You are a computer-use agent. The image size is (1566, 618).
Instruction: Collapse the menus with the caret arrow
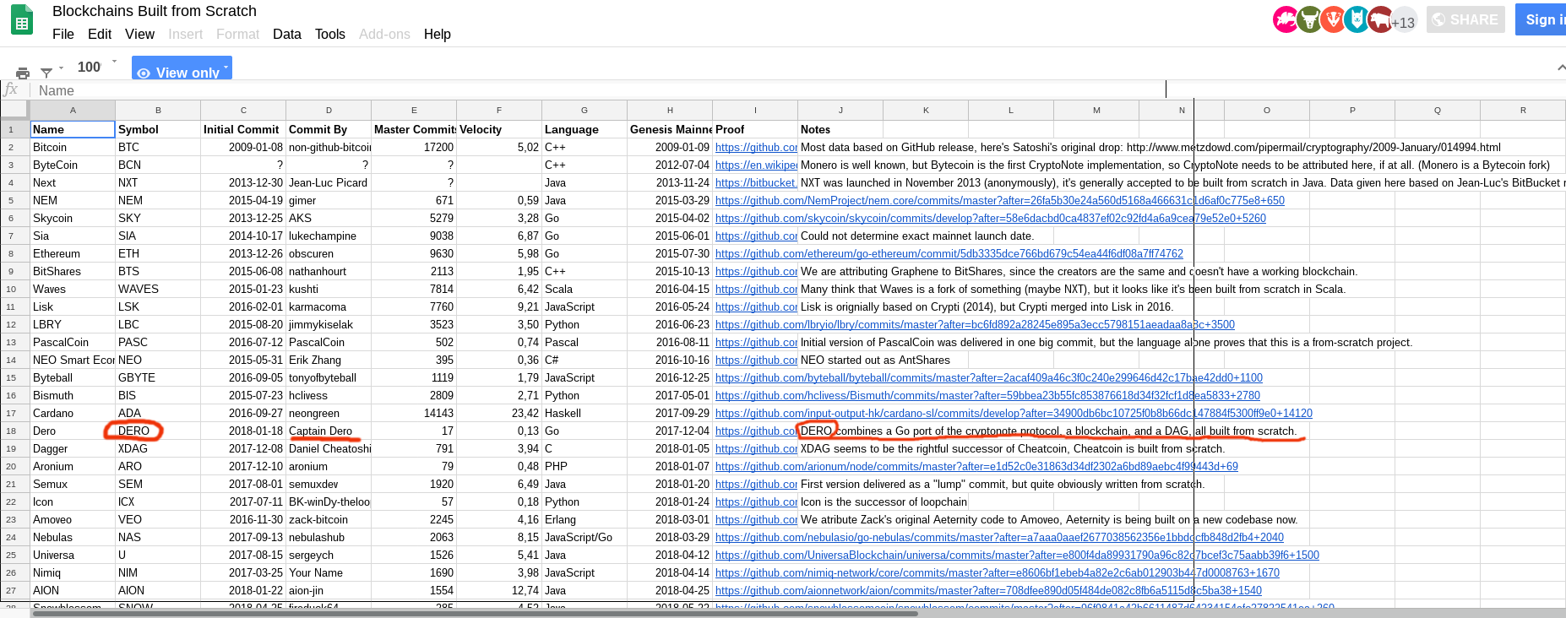coord(1560,68)
